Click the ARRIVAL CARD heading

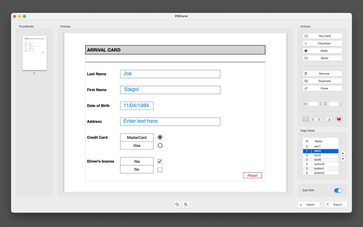tap(104, 50)
